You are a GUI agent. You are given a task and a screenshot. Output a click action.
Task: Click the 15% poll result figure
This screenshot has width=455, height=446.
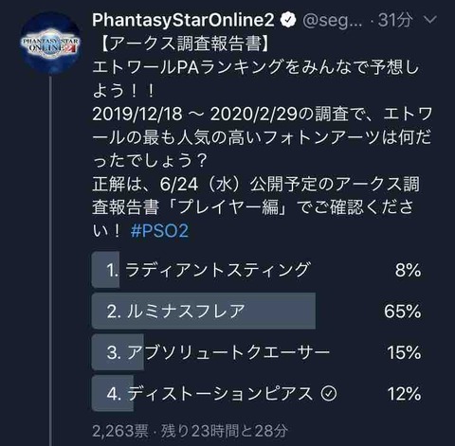click(404, 352)
